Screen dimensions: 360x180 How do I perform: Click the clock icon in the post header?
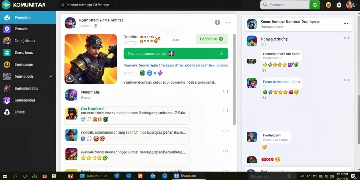(x=217, y=22)
